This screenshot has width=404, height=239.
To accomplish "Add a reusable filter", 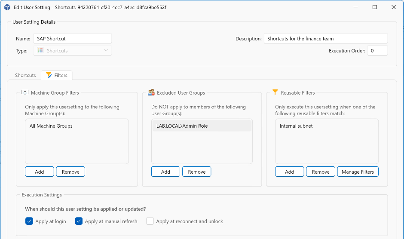I will 289,172.
